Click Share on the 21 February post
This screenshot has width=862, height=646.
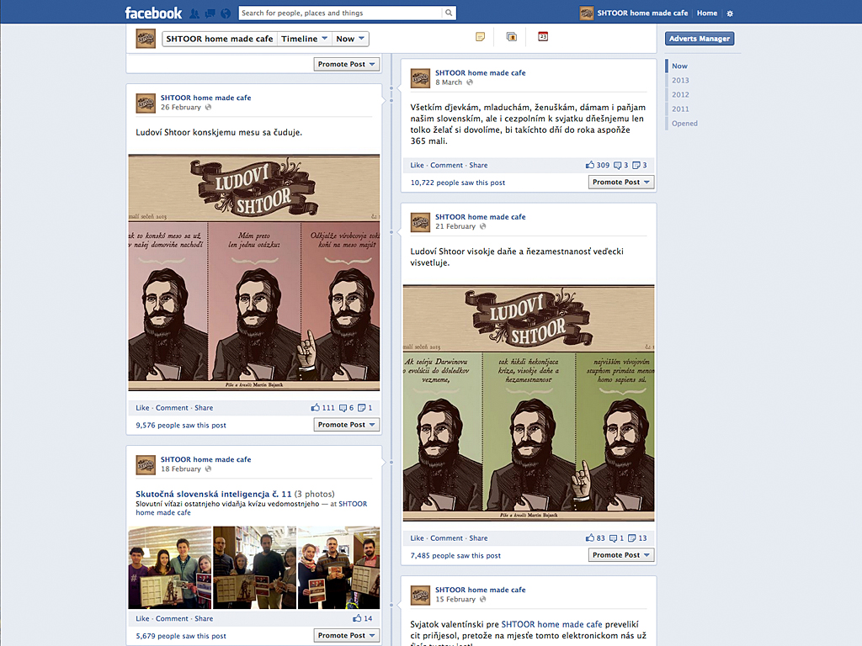[x=478, y=537]
